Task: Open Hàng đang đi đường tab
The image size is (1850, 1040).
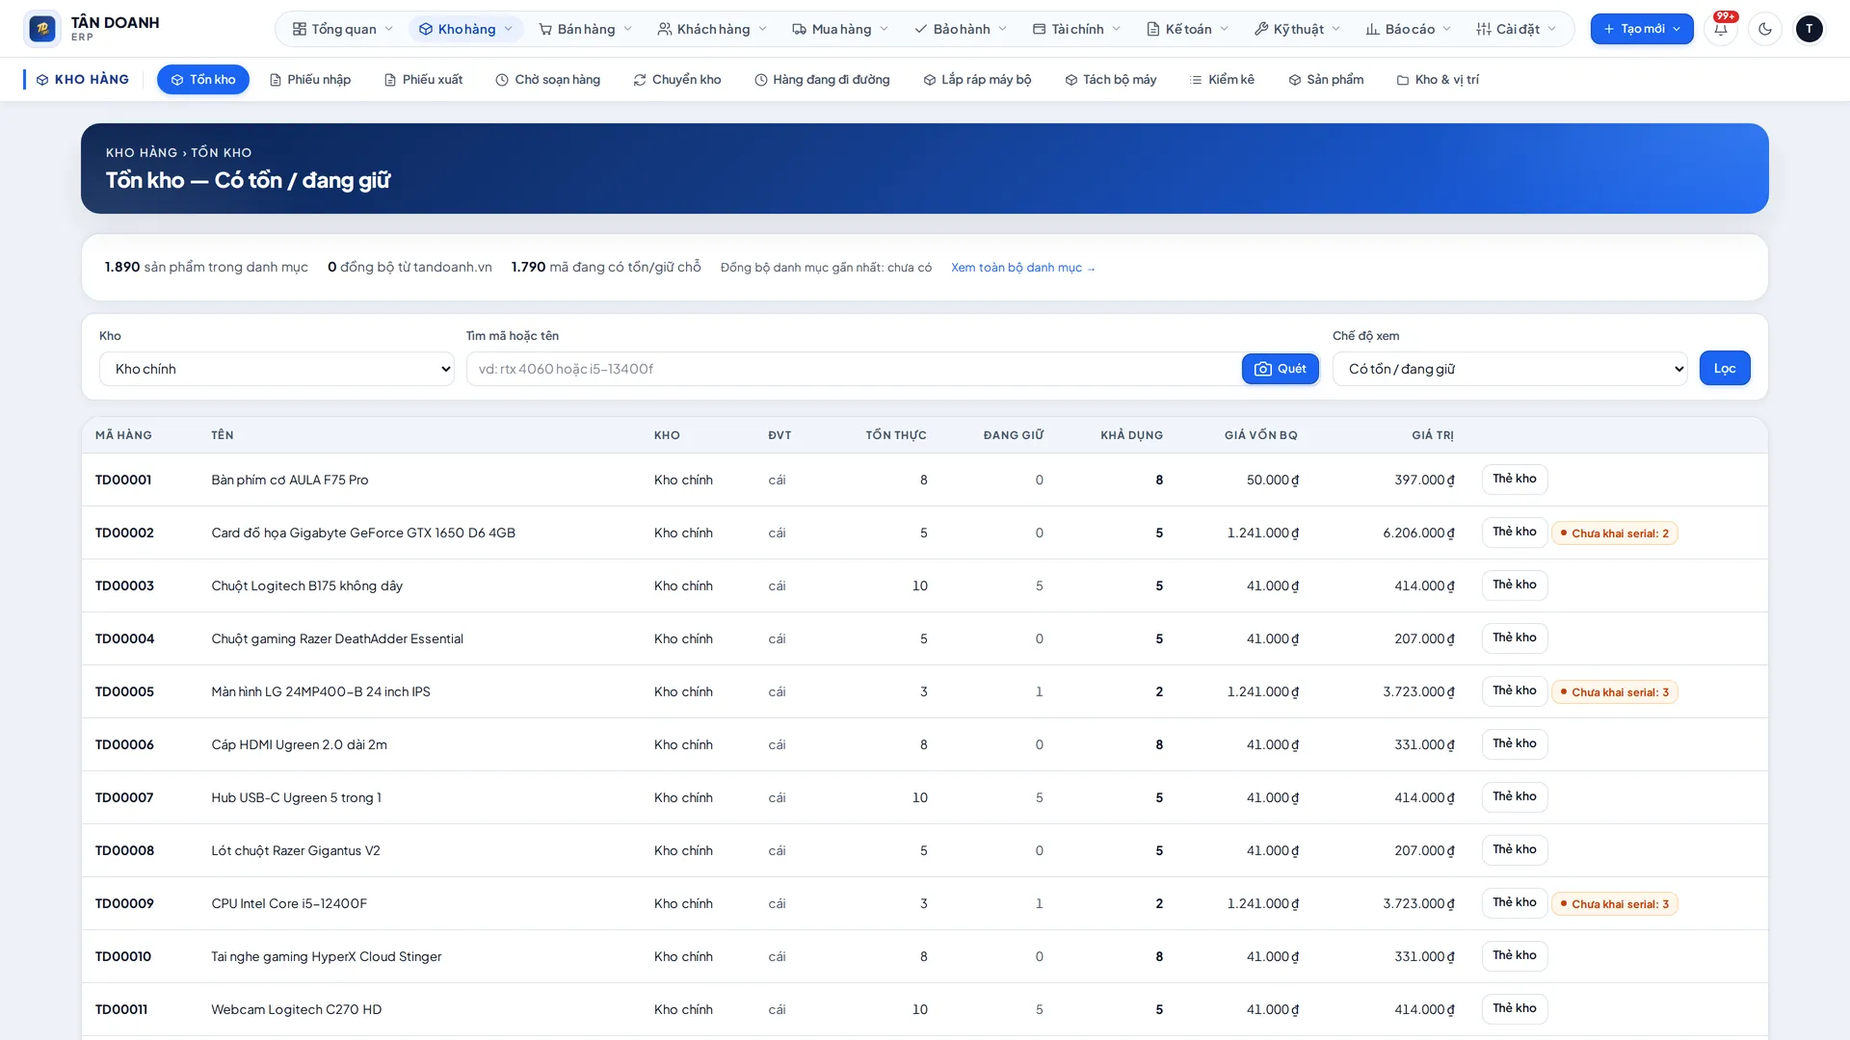Action: [x=822, y=80]
